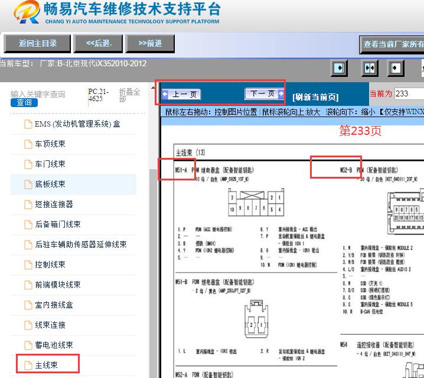The image size is (424, 378).
Task: Open EMS (发动机管理系统) 盒 item
Action: 77,124
